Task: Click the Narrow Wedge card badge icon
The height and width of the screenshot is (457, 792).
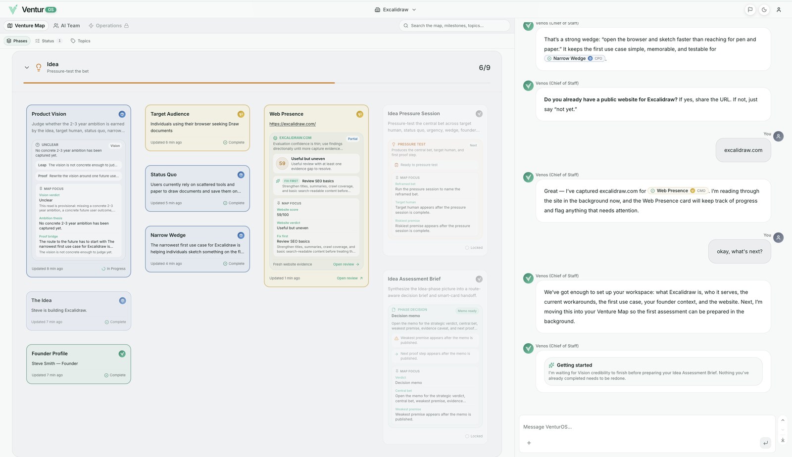Action: click(x=241, y=235)
